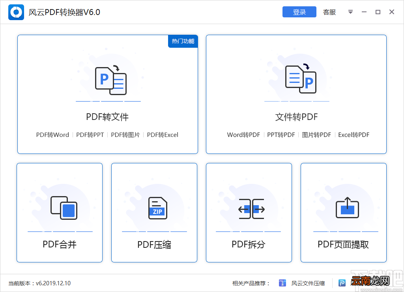Viewport: 404px width, 292px height.
Task: Click the 热门功能 badge
Action: click(x=183, y=41)
